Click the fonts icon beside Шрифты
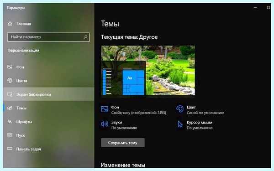The height and width of the screenshot is (171, 274). [10, 122]
